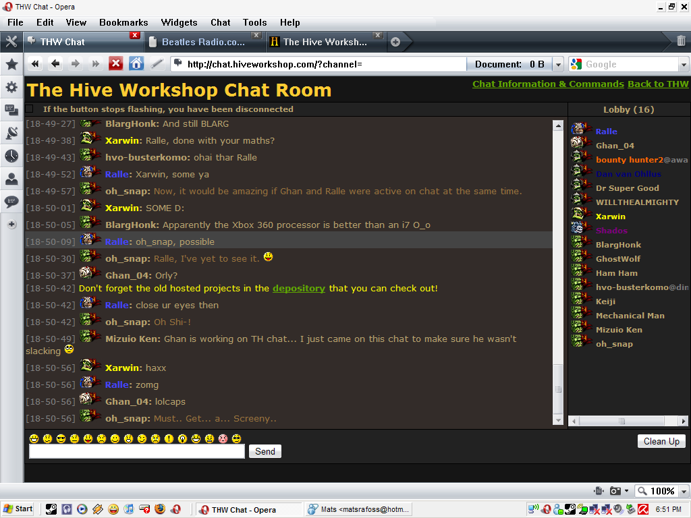Screen dimensions: 691x518
Task: Open the History clock panel in sidebar
Action: click(x=11, y=156)
